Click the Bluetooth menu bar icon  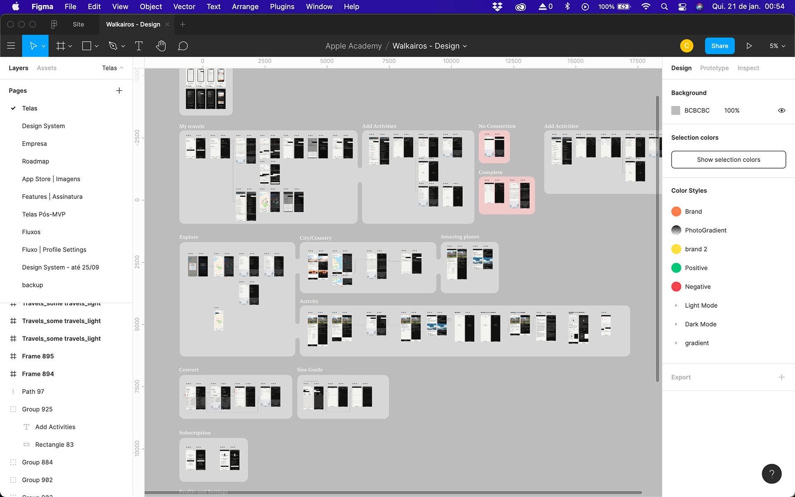tap(567, 7)
